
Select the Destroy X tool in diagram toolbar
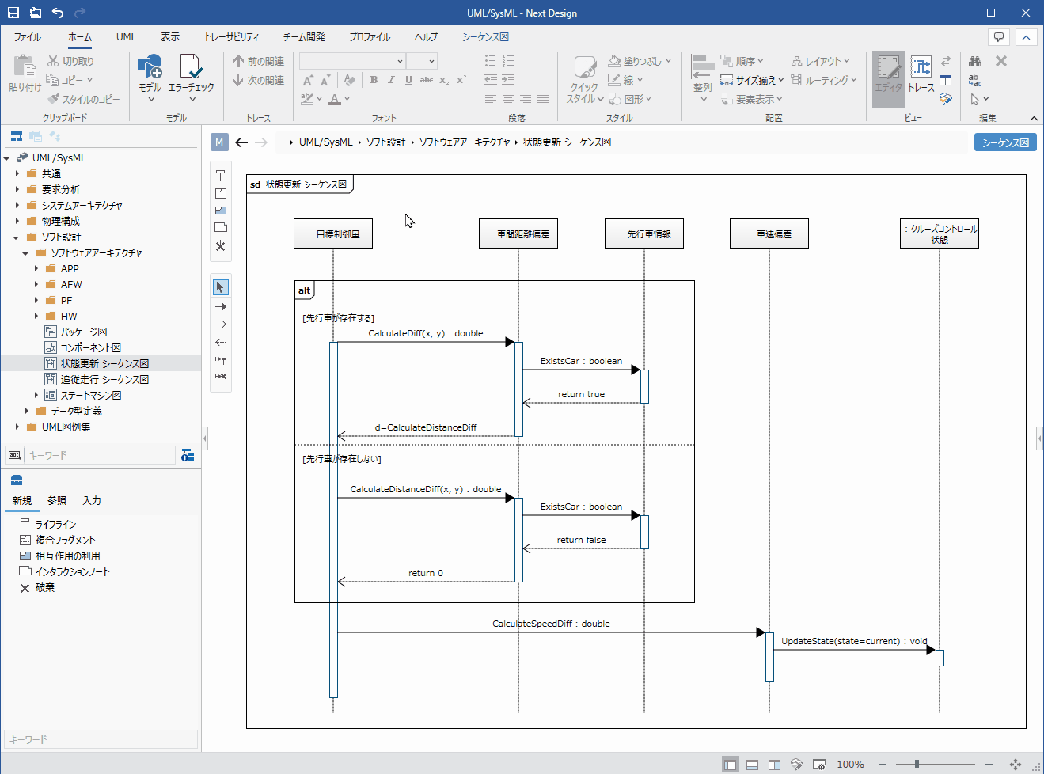pyautogui.click(x=221, y=246)
